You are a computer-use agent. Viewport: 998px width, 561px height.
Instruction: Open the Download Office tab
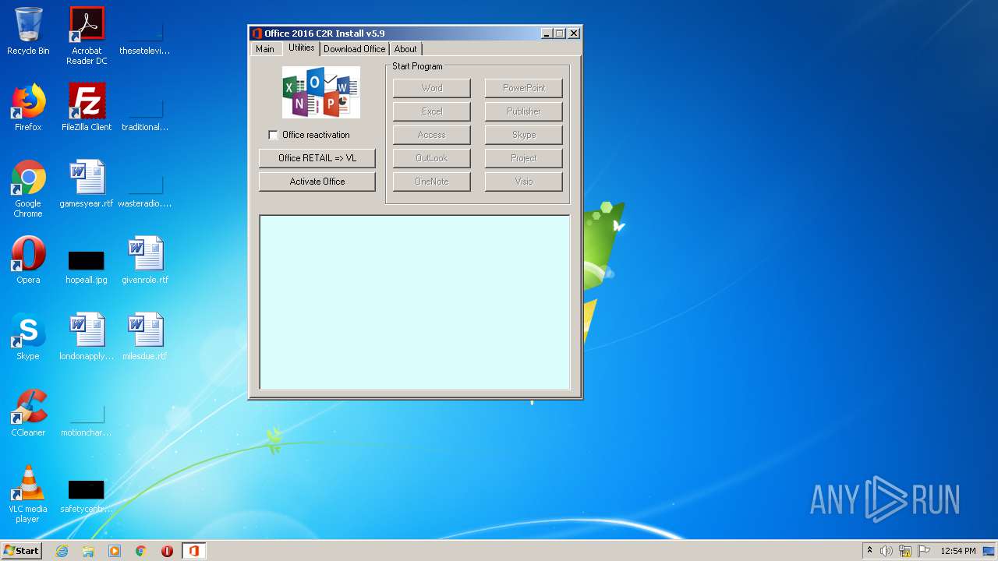click(355, 49)
